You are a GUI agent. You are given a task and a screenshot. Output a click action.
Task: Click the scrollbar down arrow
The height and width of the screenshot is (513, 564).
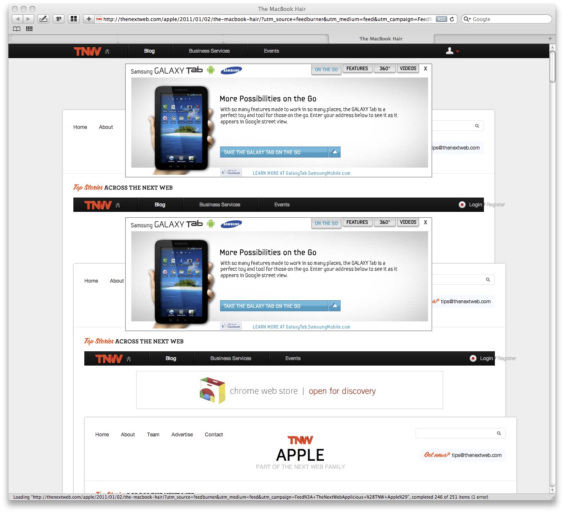[x=553, y=490]
